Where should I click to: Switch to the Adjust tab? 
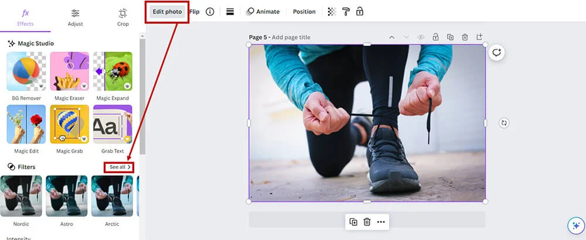[75, 16]
